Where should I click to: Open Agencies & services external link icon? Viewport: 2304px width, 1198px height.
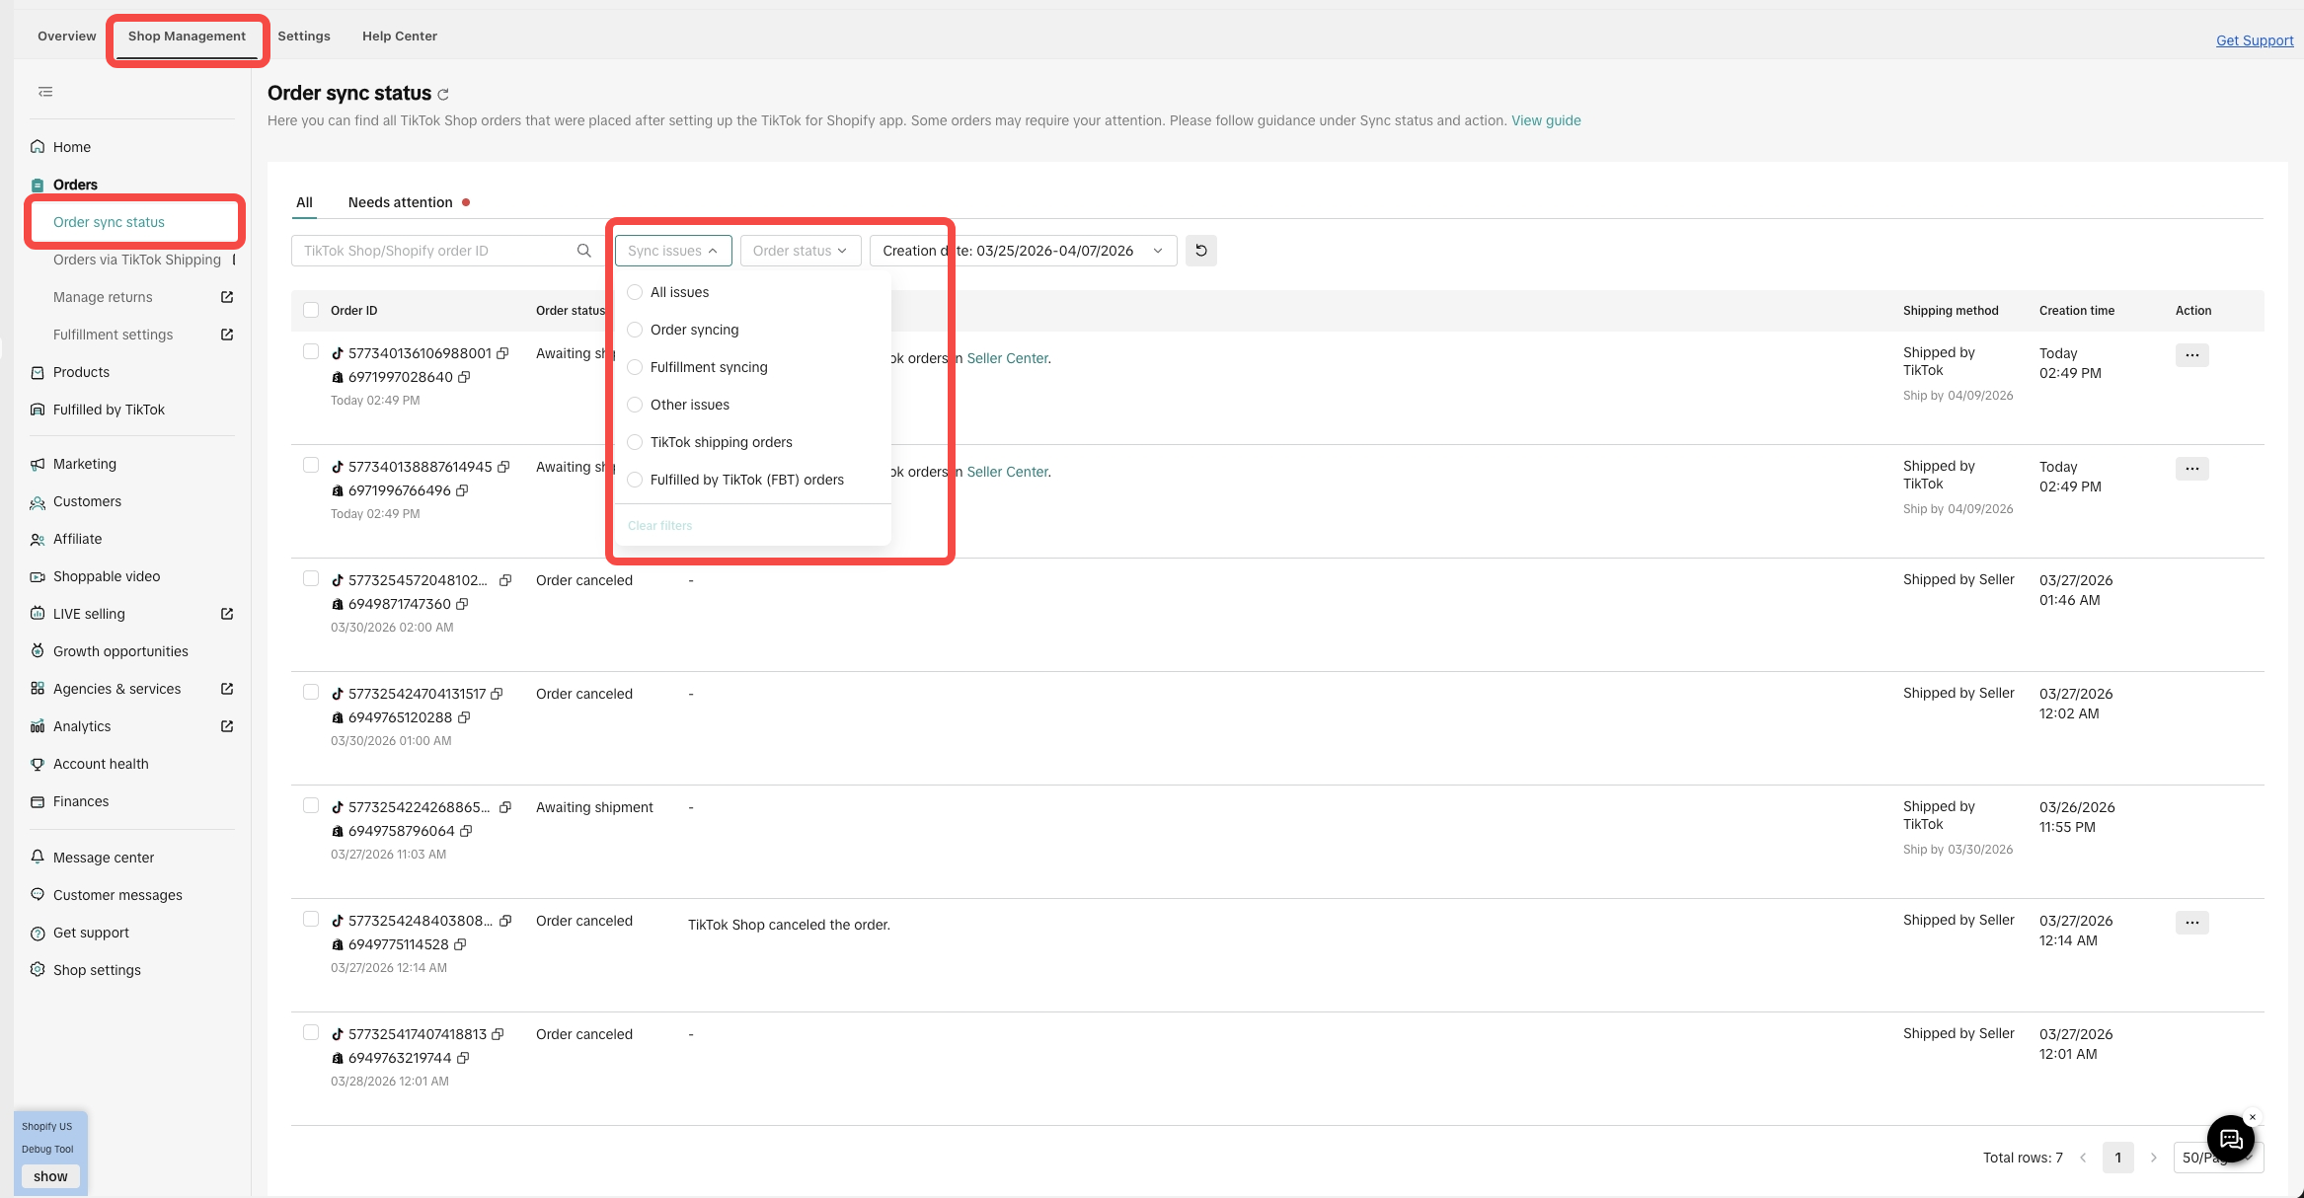(227, 689)
